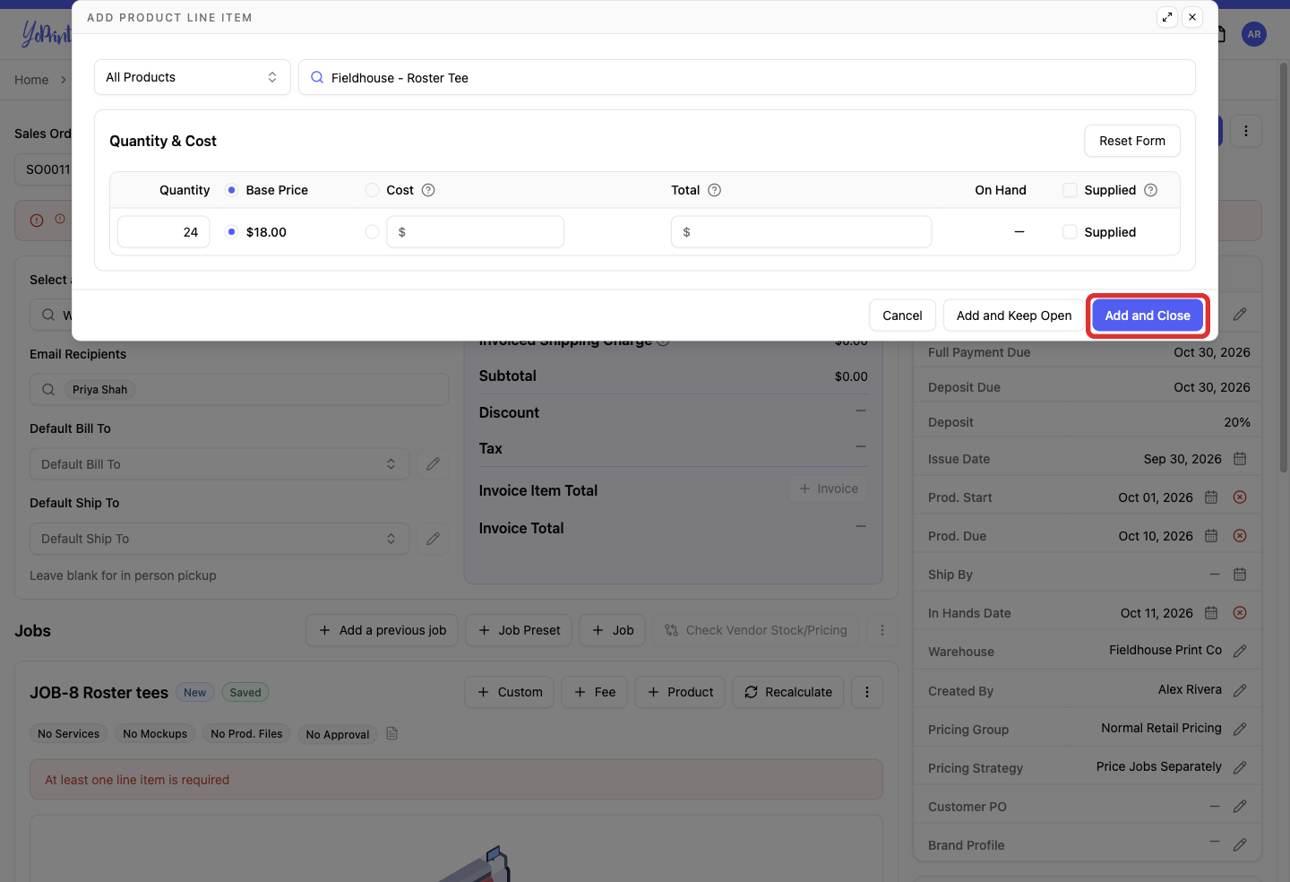Cancel the product line item dialog
This screenshot has height=882, width=1290.
[x=902, y=316]
